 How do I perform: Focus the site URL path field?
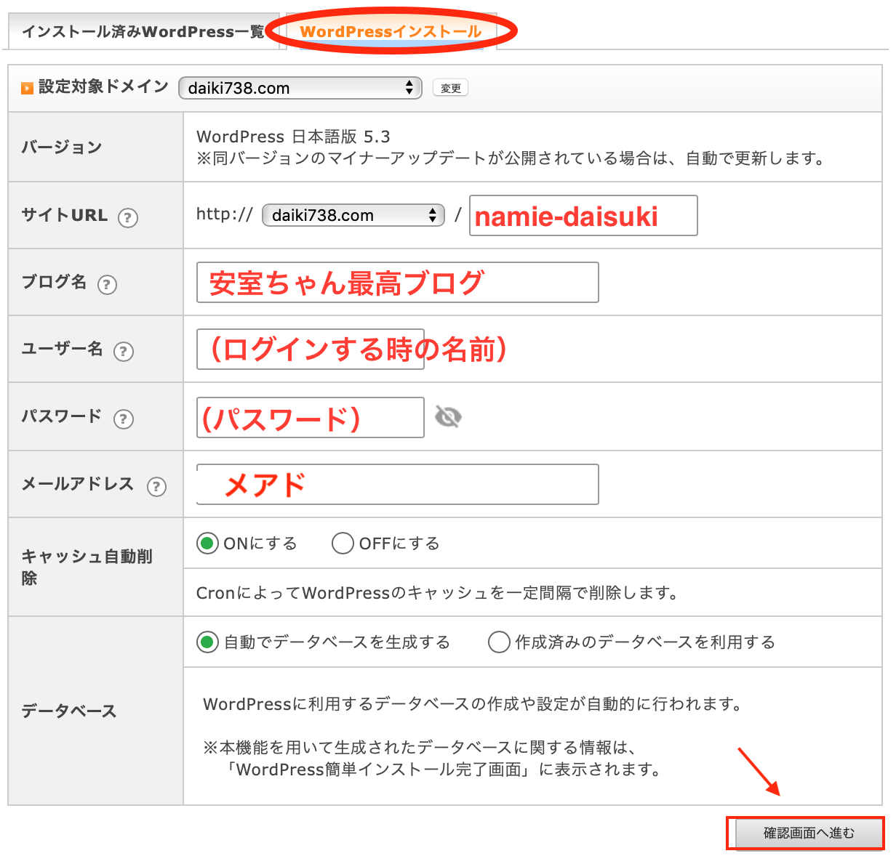(x=583, y=215)
